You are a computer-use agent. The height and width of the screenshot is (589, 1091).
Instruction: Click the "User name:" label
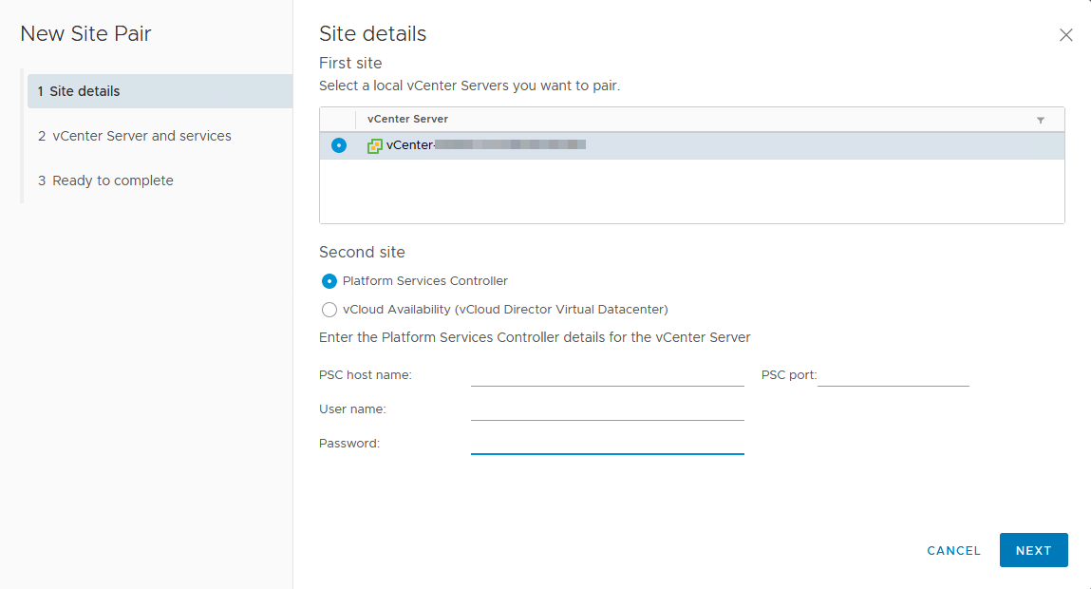click(x=352, y=409)
